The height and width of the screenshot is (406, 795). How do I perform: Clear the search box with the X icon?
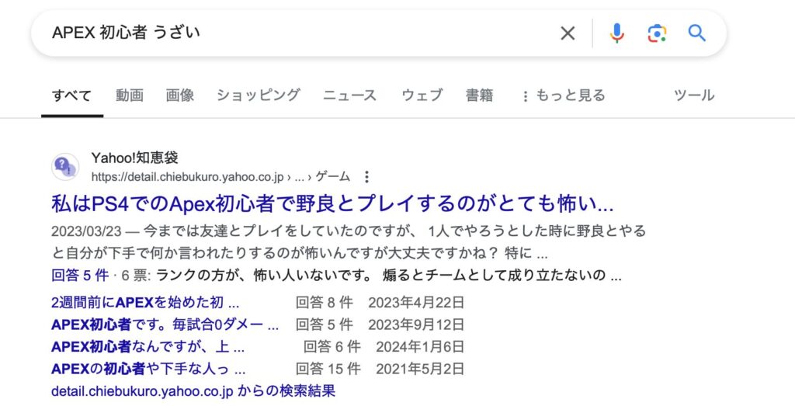pyautogui.click(x=568, y=33)
